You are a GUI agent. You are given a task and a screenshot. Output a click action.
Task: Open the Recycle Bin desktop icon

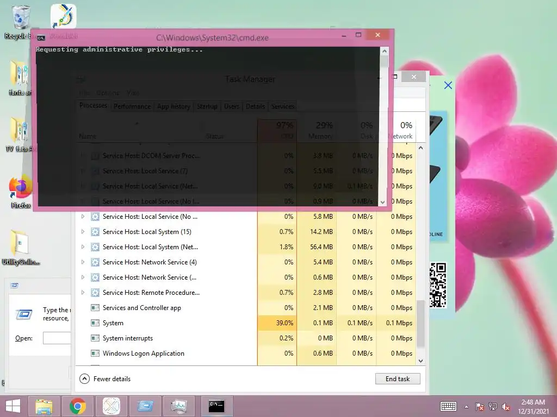click(20, 21)
